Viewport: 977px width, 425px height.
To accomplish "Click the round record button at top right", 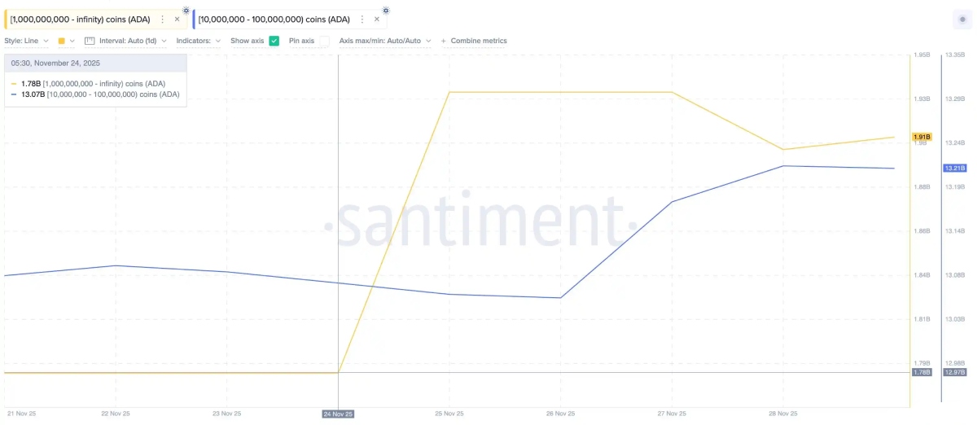I will pos(962,20).
